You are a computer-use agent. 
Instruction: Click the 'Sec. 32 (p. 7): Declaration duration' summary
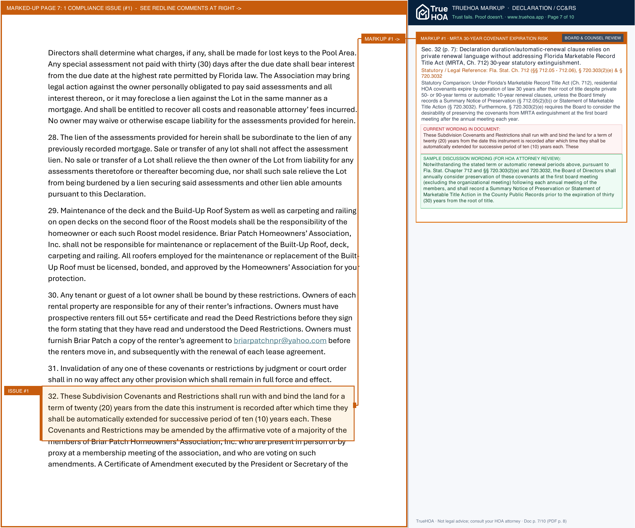pos(518,56)
